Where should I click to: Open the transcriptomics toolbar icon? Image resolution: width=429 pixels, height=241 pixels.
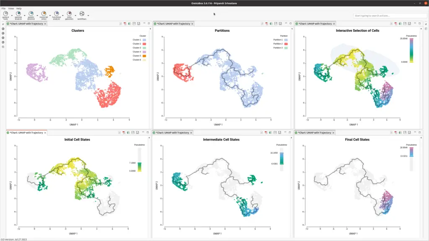[x=44, y=15]
